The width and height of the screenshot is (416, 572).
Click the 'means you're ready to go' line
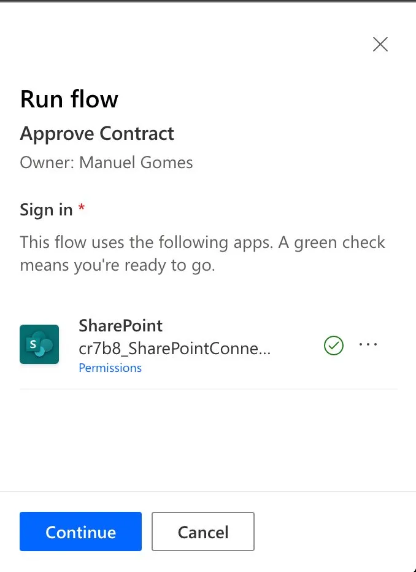117,266
